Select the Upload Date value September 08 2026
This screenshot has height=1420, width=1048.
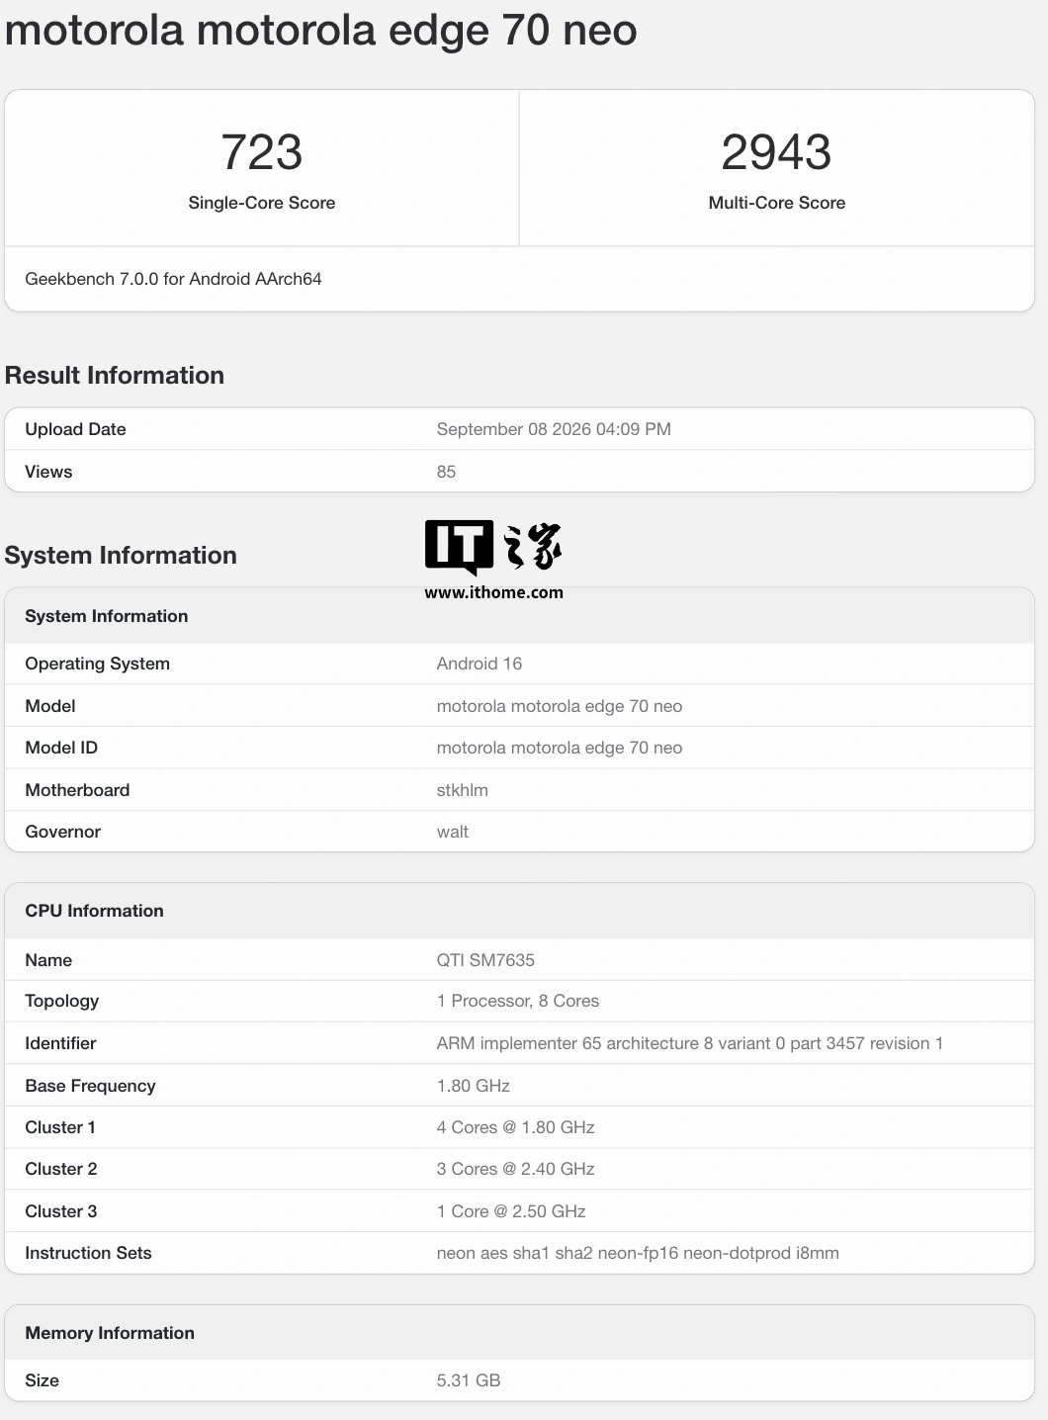click(x=554, y=429)
